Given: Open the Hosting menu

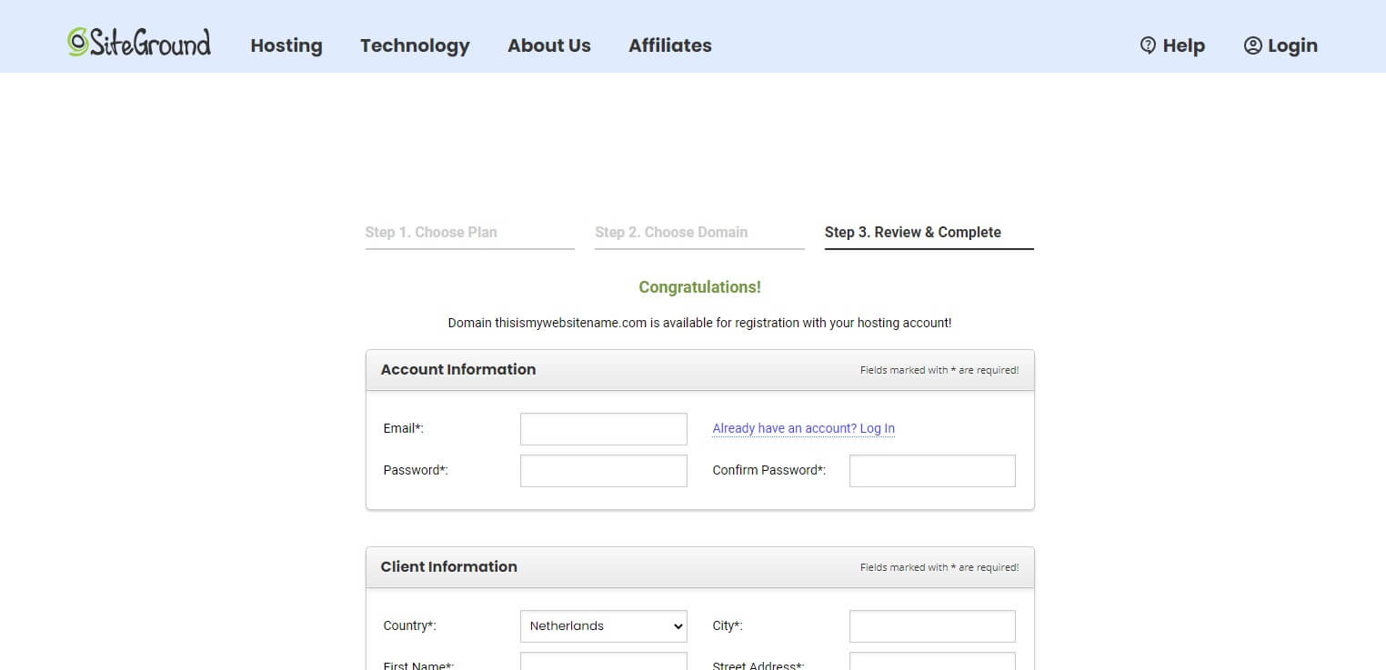Looking at the screenshot, I should [x=286, y=45].
